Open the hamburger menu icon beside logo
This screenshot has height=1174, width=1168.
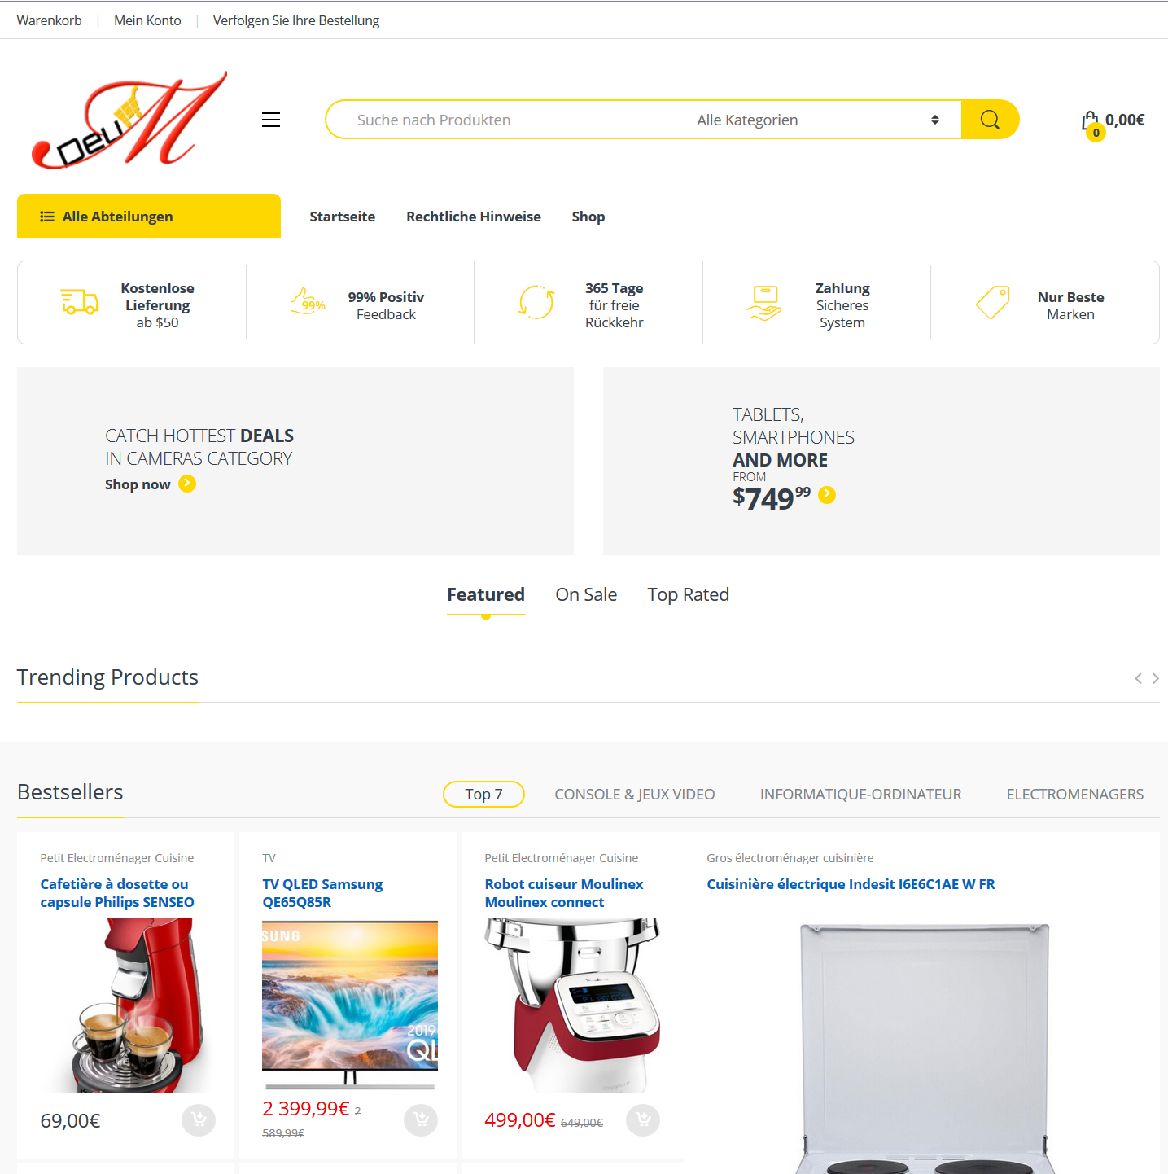point(271,120)
